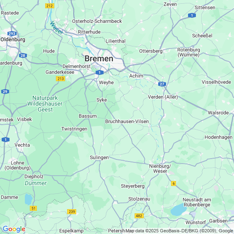This screenshot has width=234, height=234.
Task: Click the yellow 239 road shield
Action: 72,212
